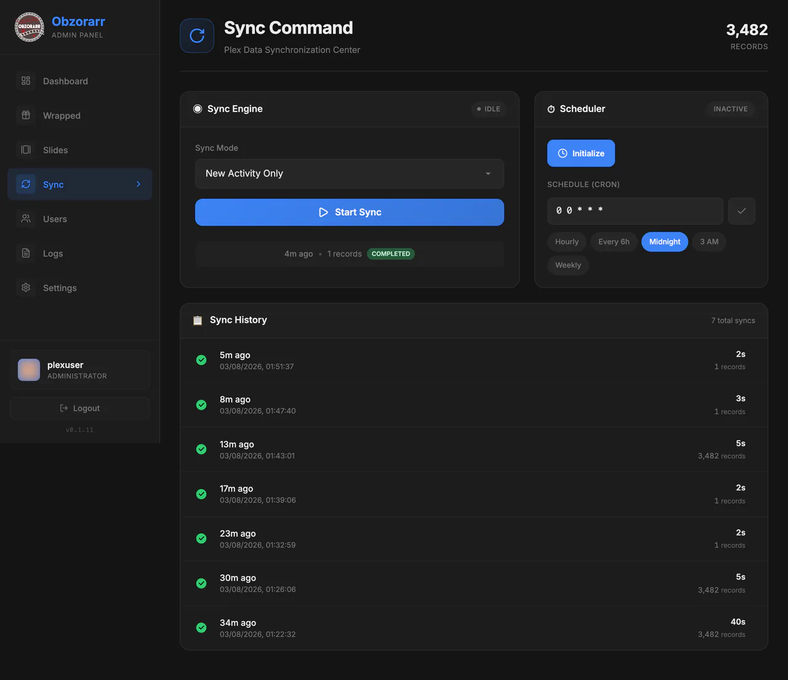Open Settings from the sidebar
Viewport: 788px width, 680px height.
pyautogui.click(x=80, y=287)
